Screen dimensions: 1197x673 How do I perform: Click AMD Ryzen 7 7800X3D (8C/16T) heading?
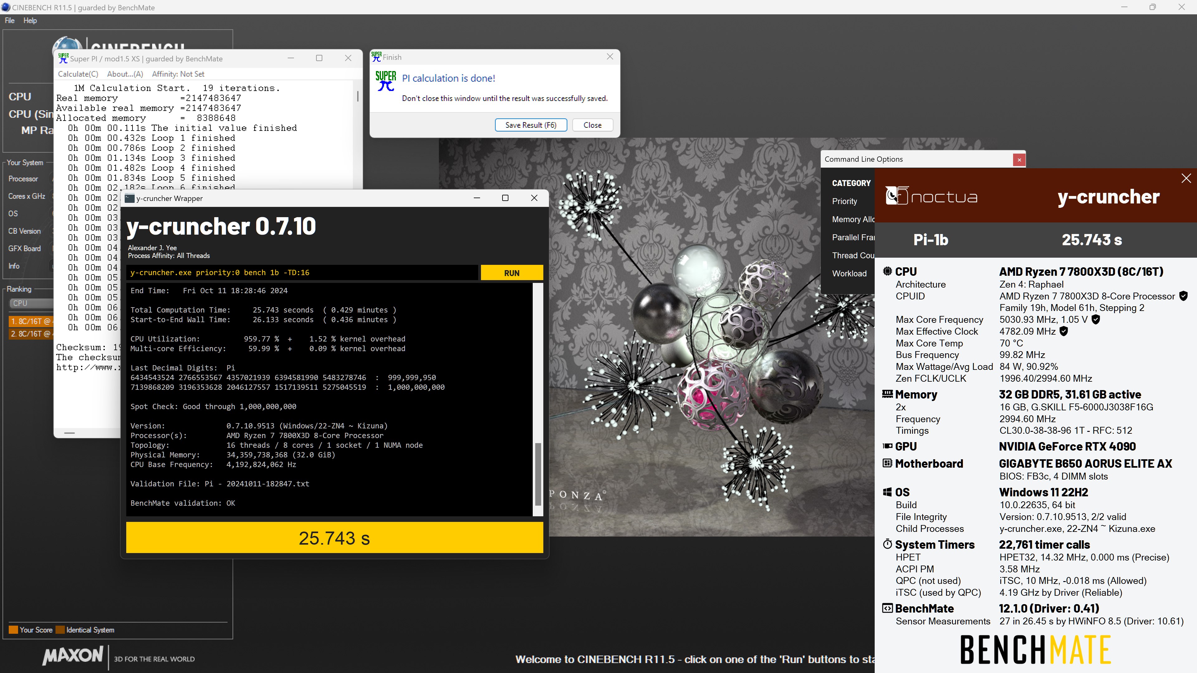point(1081,271)
